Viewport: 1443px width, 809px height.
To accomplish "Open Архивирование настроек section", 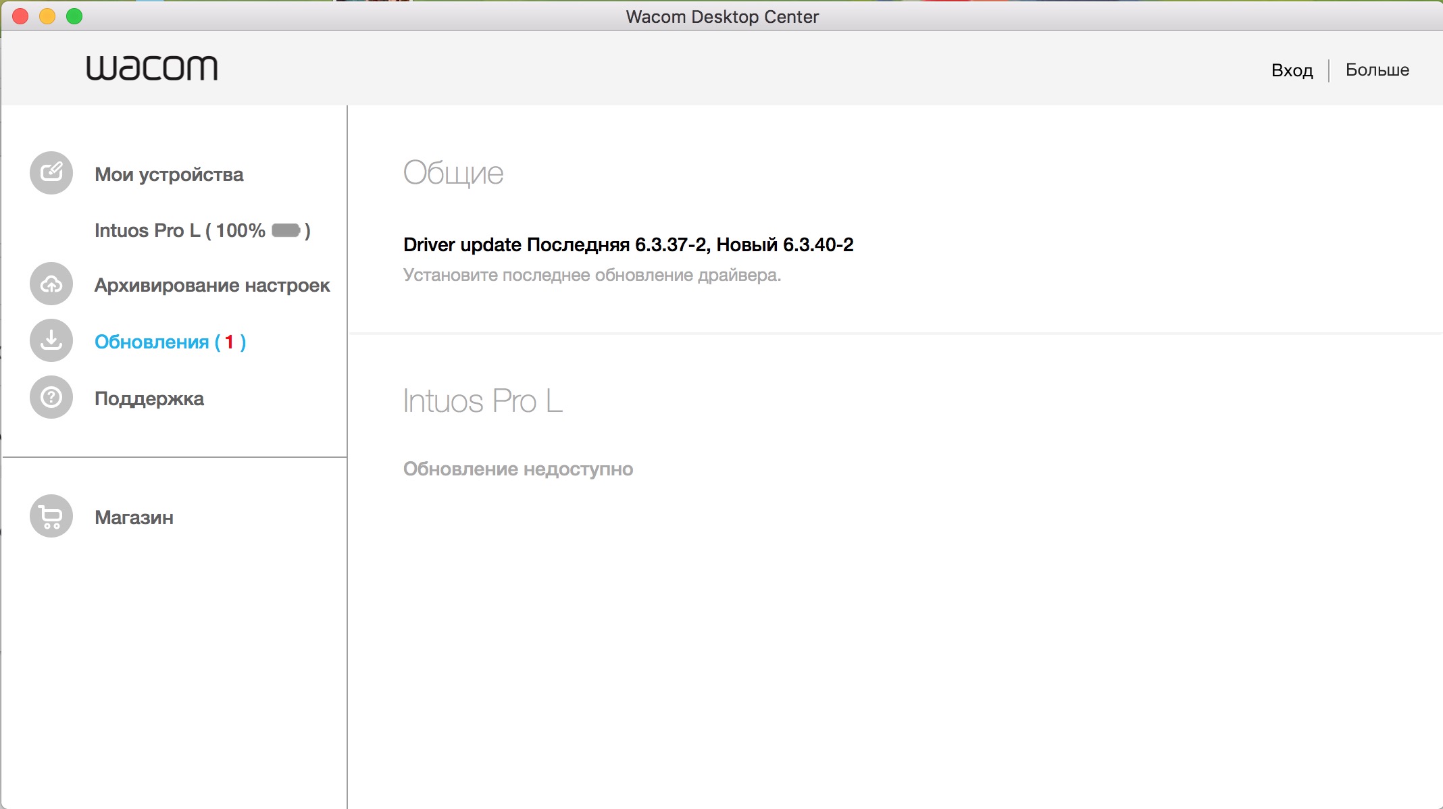I will click(212, 286).
